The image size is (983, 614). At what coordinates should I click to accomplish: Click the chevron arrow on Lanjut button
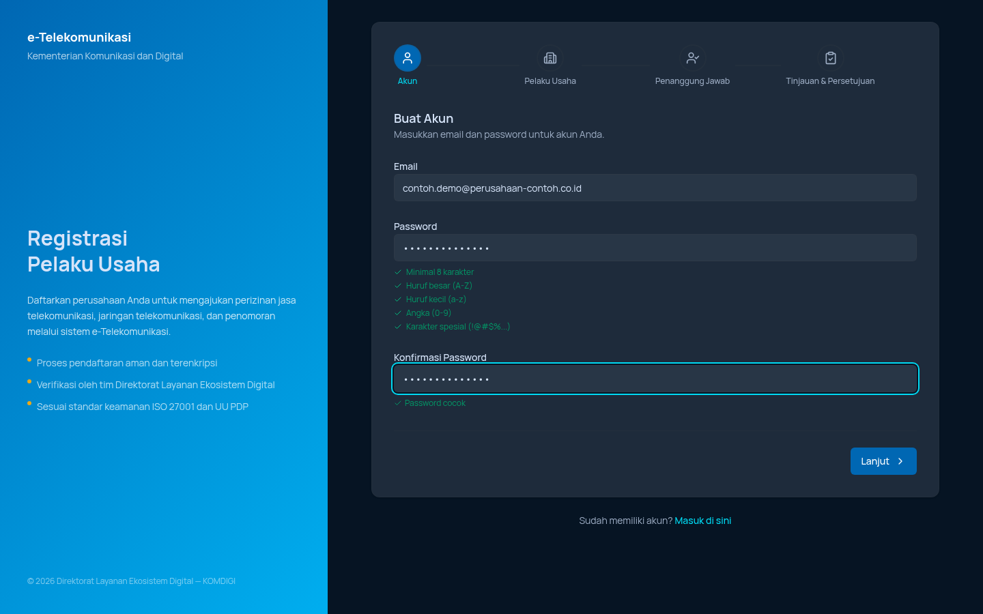(900, 461)
